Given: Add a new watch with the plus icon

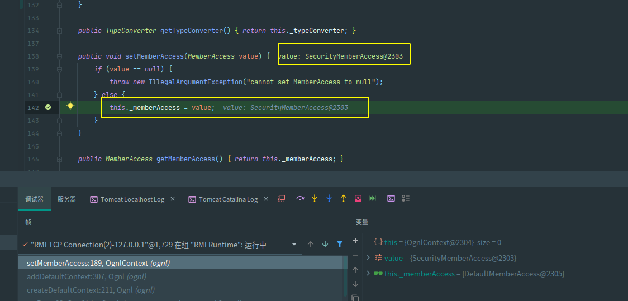Looking at the screenshot, I should click(x=355, y=241).
